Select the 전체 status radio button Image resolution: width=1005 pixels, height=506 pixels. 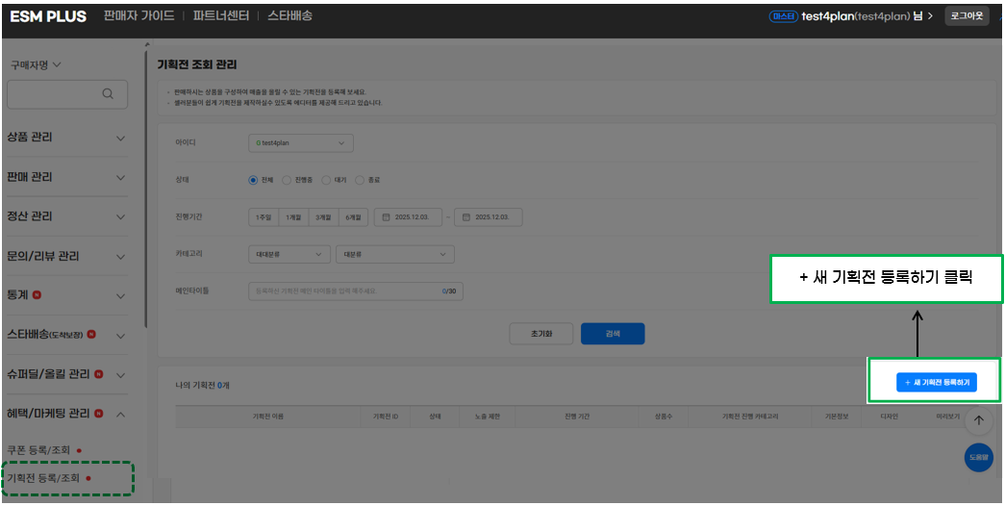click(x=253, y=180)
